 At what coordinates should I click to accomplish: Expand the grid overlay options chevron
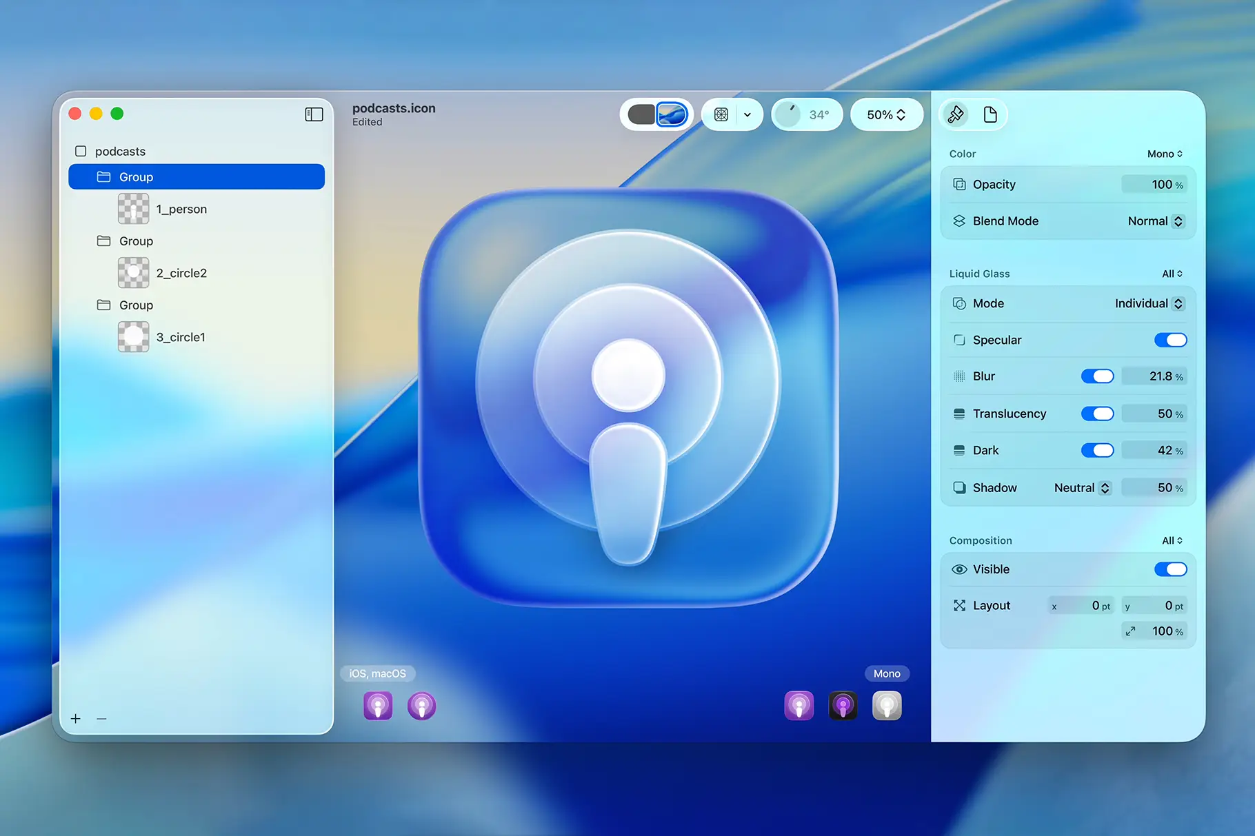pos(747,114)
